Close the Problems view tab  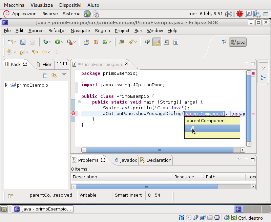coord(103,160)
